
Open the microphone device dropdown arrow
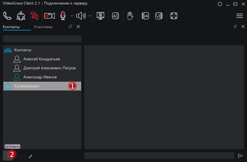(72, 16)
